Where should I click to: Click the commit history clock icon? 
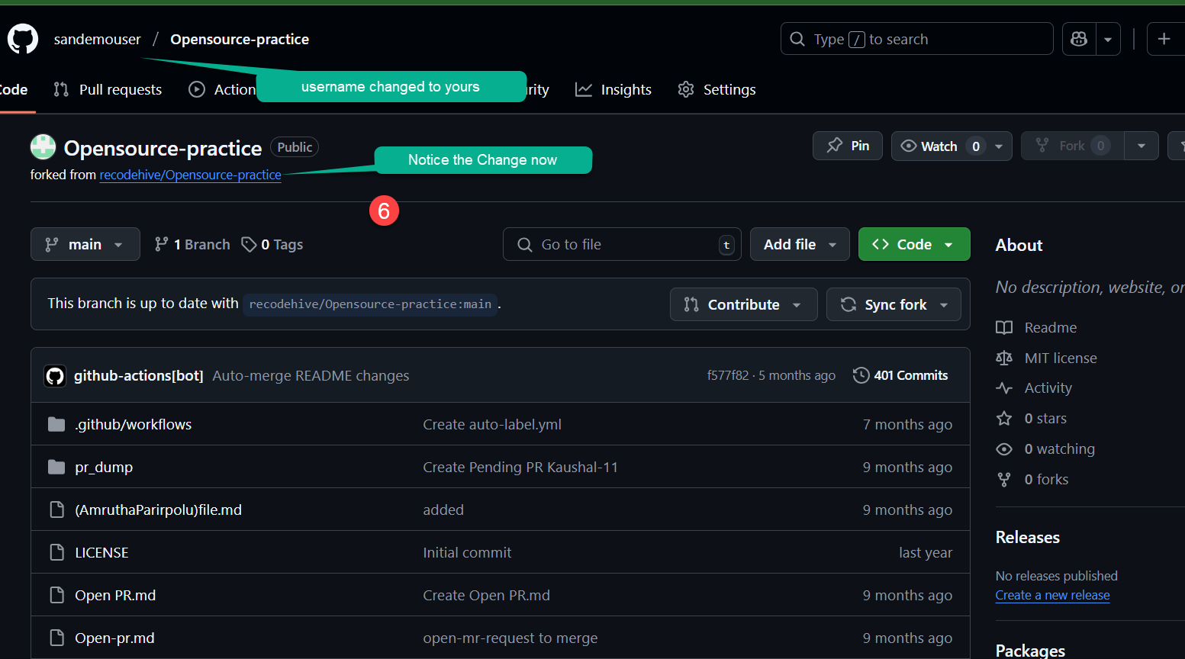[861, 375]
